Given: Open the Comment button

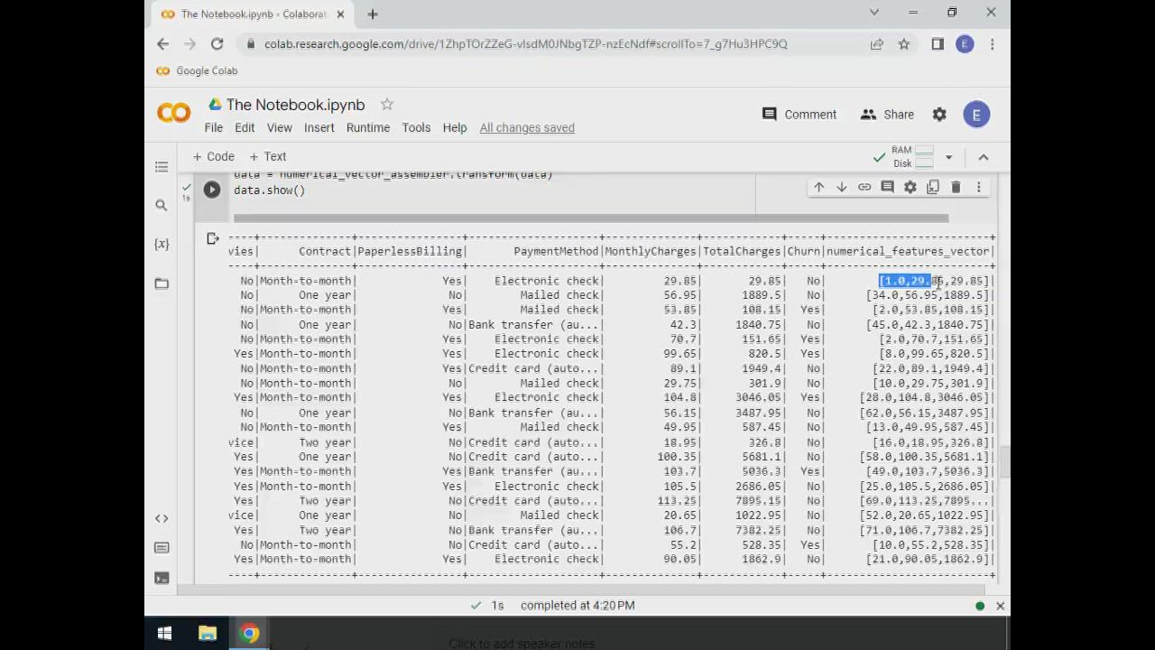Looking at the screenshot, I should click(799, 115).
